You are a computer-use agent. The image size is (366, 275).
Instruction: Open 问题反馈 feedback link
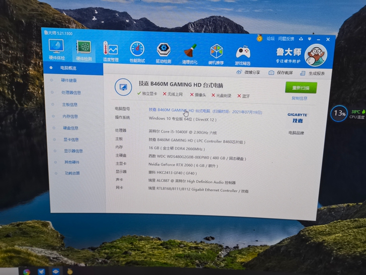pyautogui.click(x=286, y=39)
